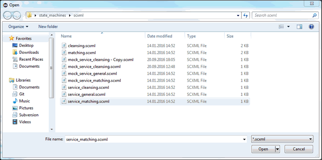Click the Libraries icon in navigation pane

[12, 80]
